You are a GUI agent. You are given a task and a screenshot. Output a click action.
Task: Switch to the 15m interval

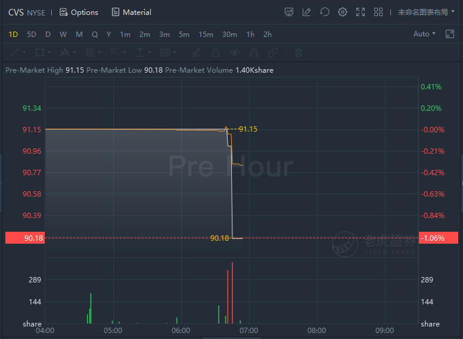pos(206,35)
